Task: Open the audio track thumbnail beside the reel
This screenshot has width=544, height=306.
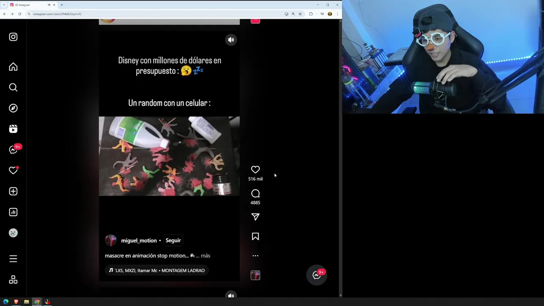Action: point(255,275)
